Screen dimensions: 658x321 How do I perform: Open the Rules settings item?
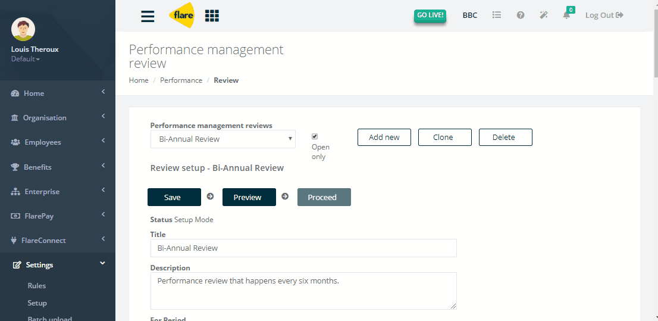pyautogui.click(x=37, y=286)
